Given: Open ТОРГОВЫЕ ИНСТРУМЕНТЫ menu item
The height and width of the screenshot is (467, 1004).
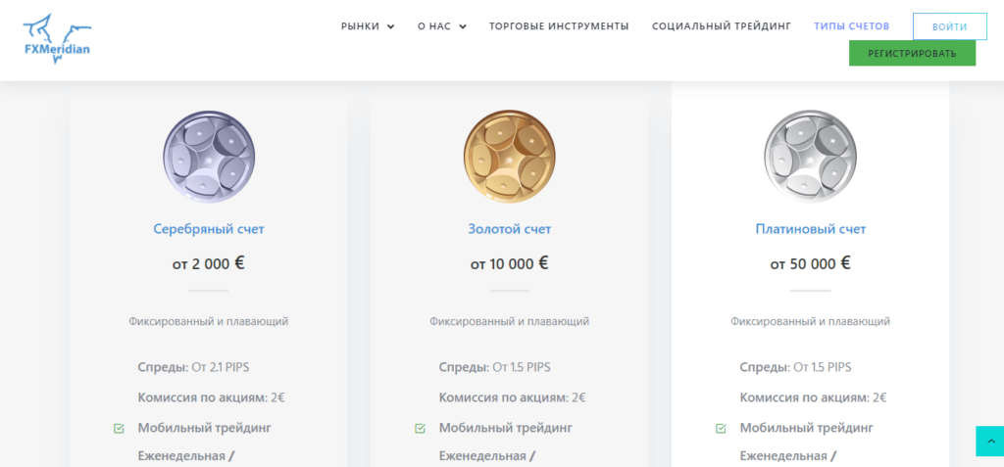Looking at the screenshot, I should point(559,26).
